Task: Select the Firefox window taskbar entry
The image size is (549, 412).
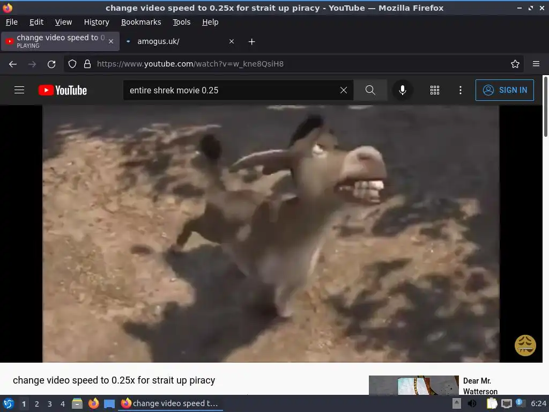Action: point(170,403)
